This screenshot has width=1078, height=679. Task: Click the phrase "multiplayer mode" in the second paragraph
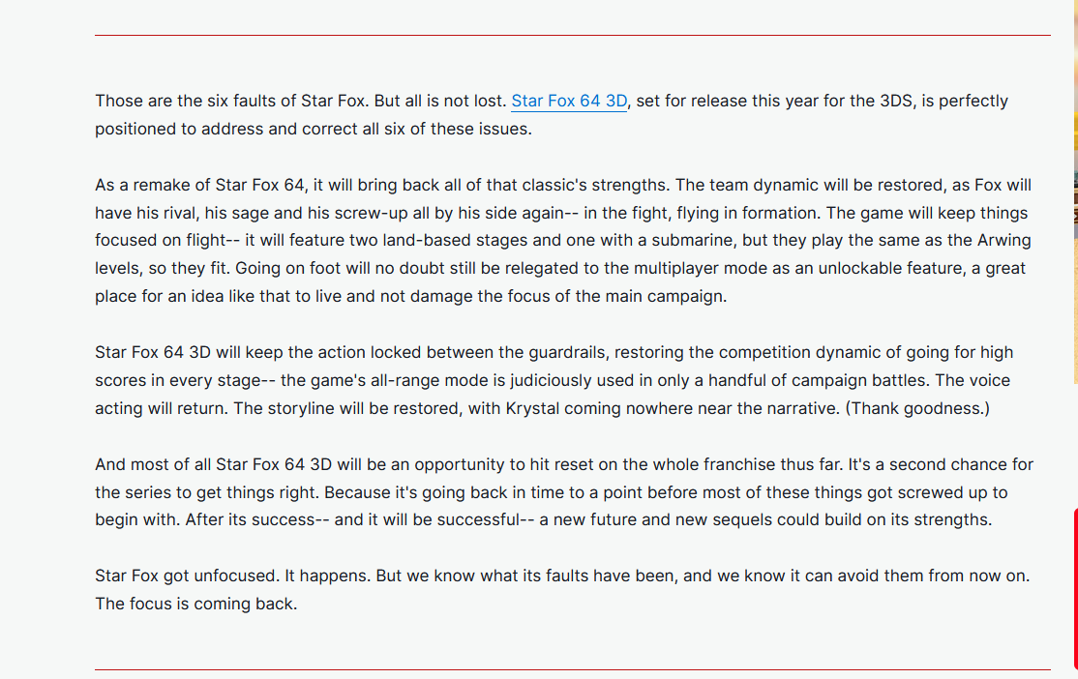pyautogui.click(x=701, y=269)
